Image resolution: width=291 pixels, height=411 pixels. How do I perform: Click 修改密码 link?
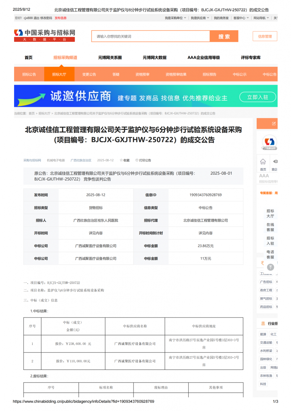pos(46,18)
